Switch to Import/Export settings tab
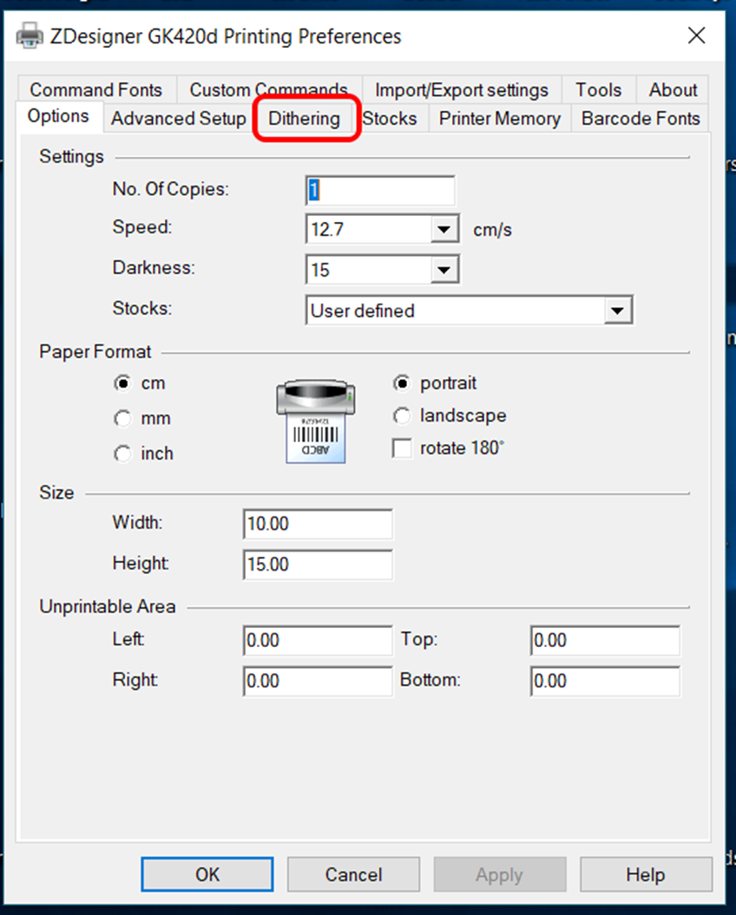This screenshot has height=915, width=736. click(x=462, y=90)
